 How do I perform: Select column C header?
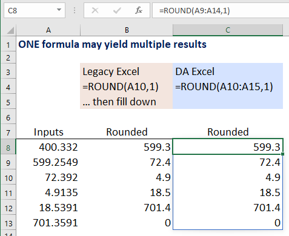(x=228, y=30)
